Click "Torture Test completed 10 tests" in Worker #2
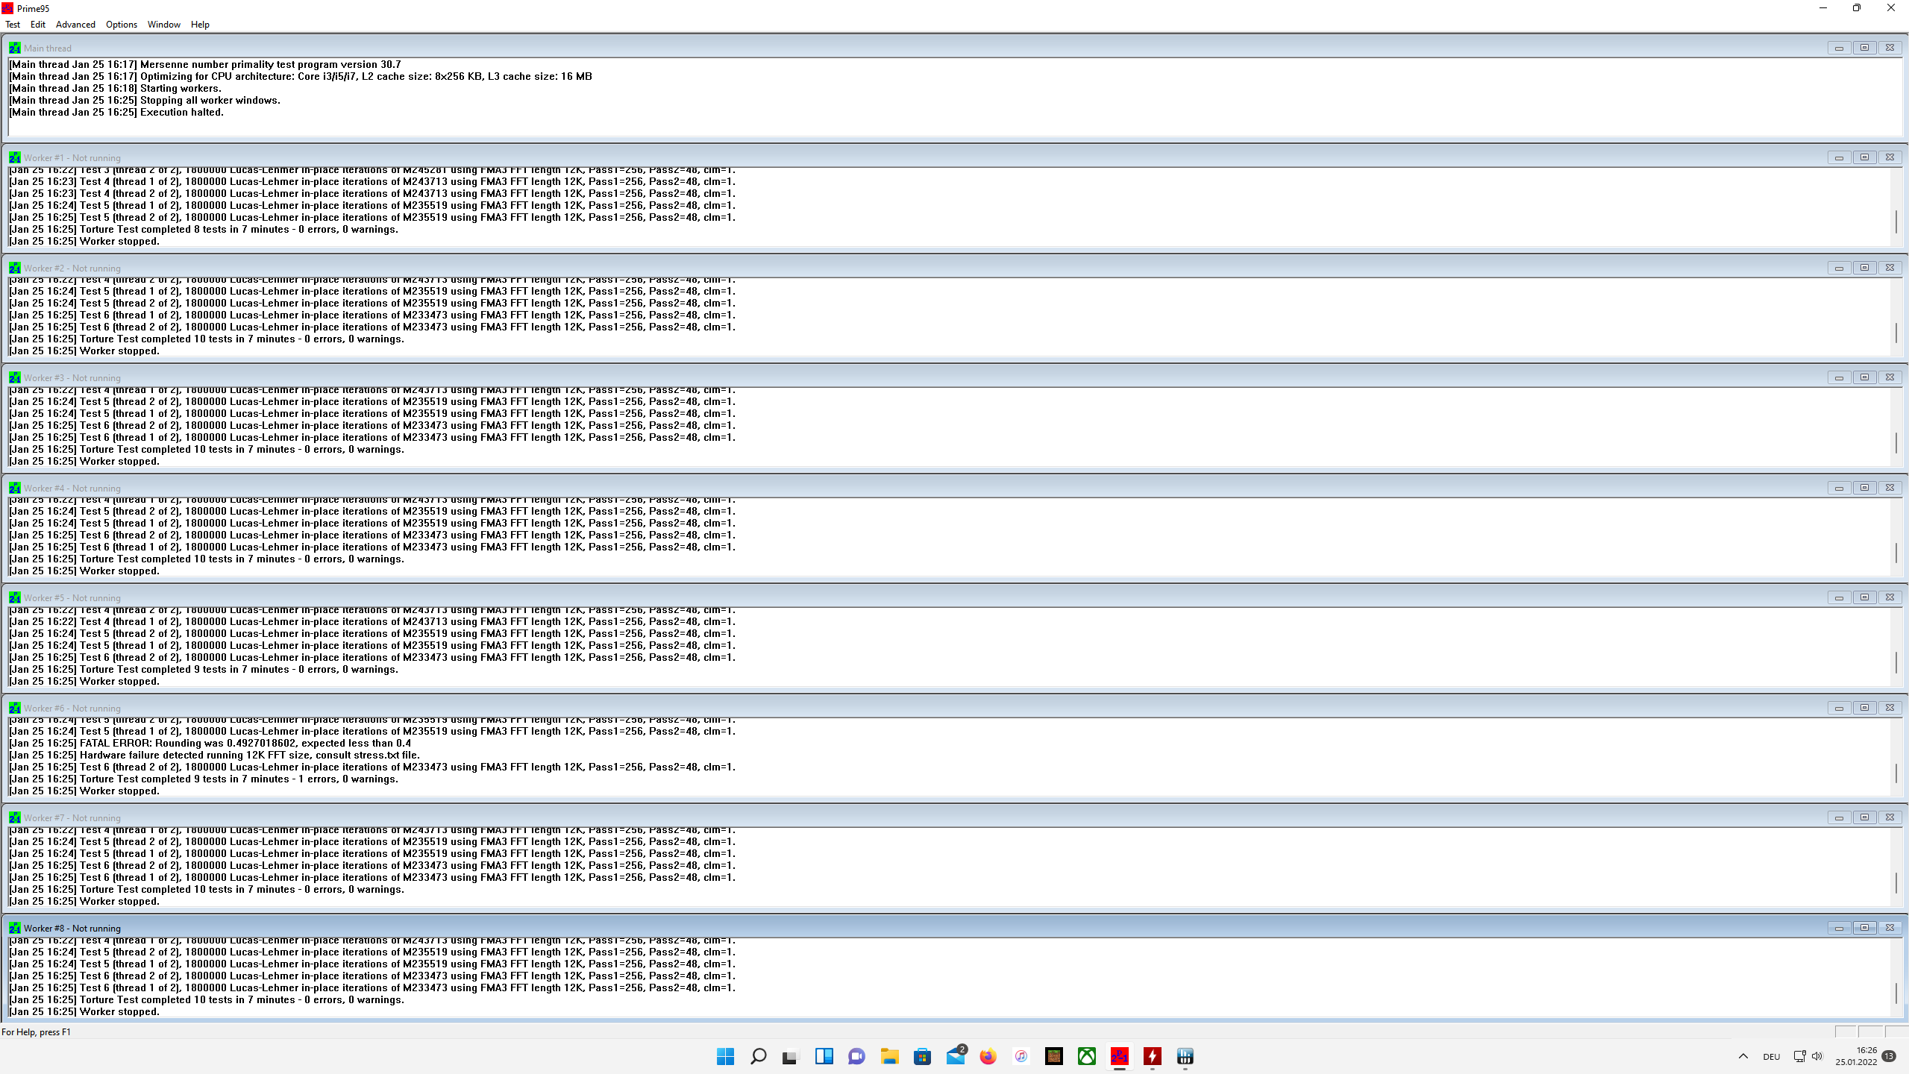The image size is (1909, 1074). click(207, 339)
